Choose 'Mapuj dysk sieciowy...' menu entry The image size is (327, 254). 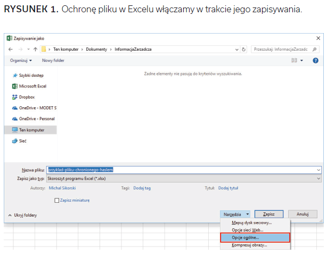pyautogui.click(x=255, y=223)
